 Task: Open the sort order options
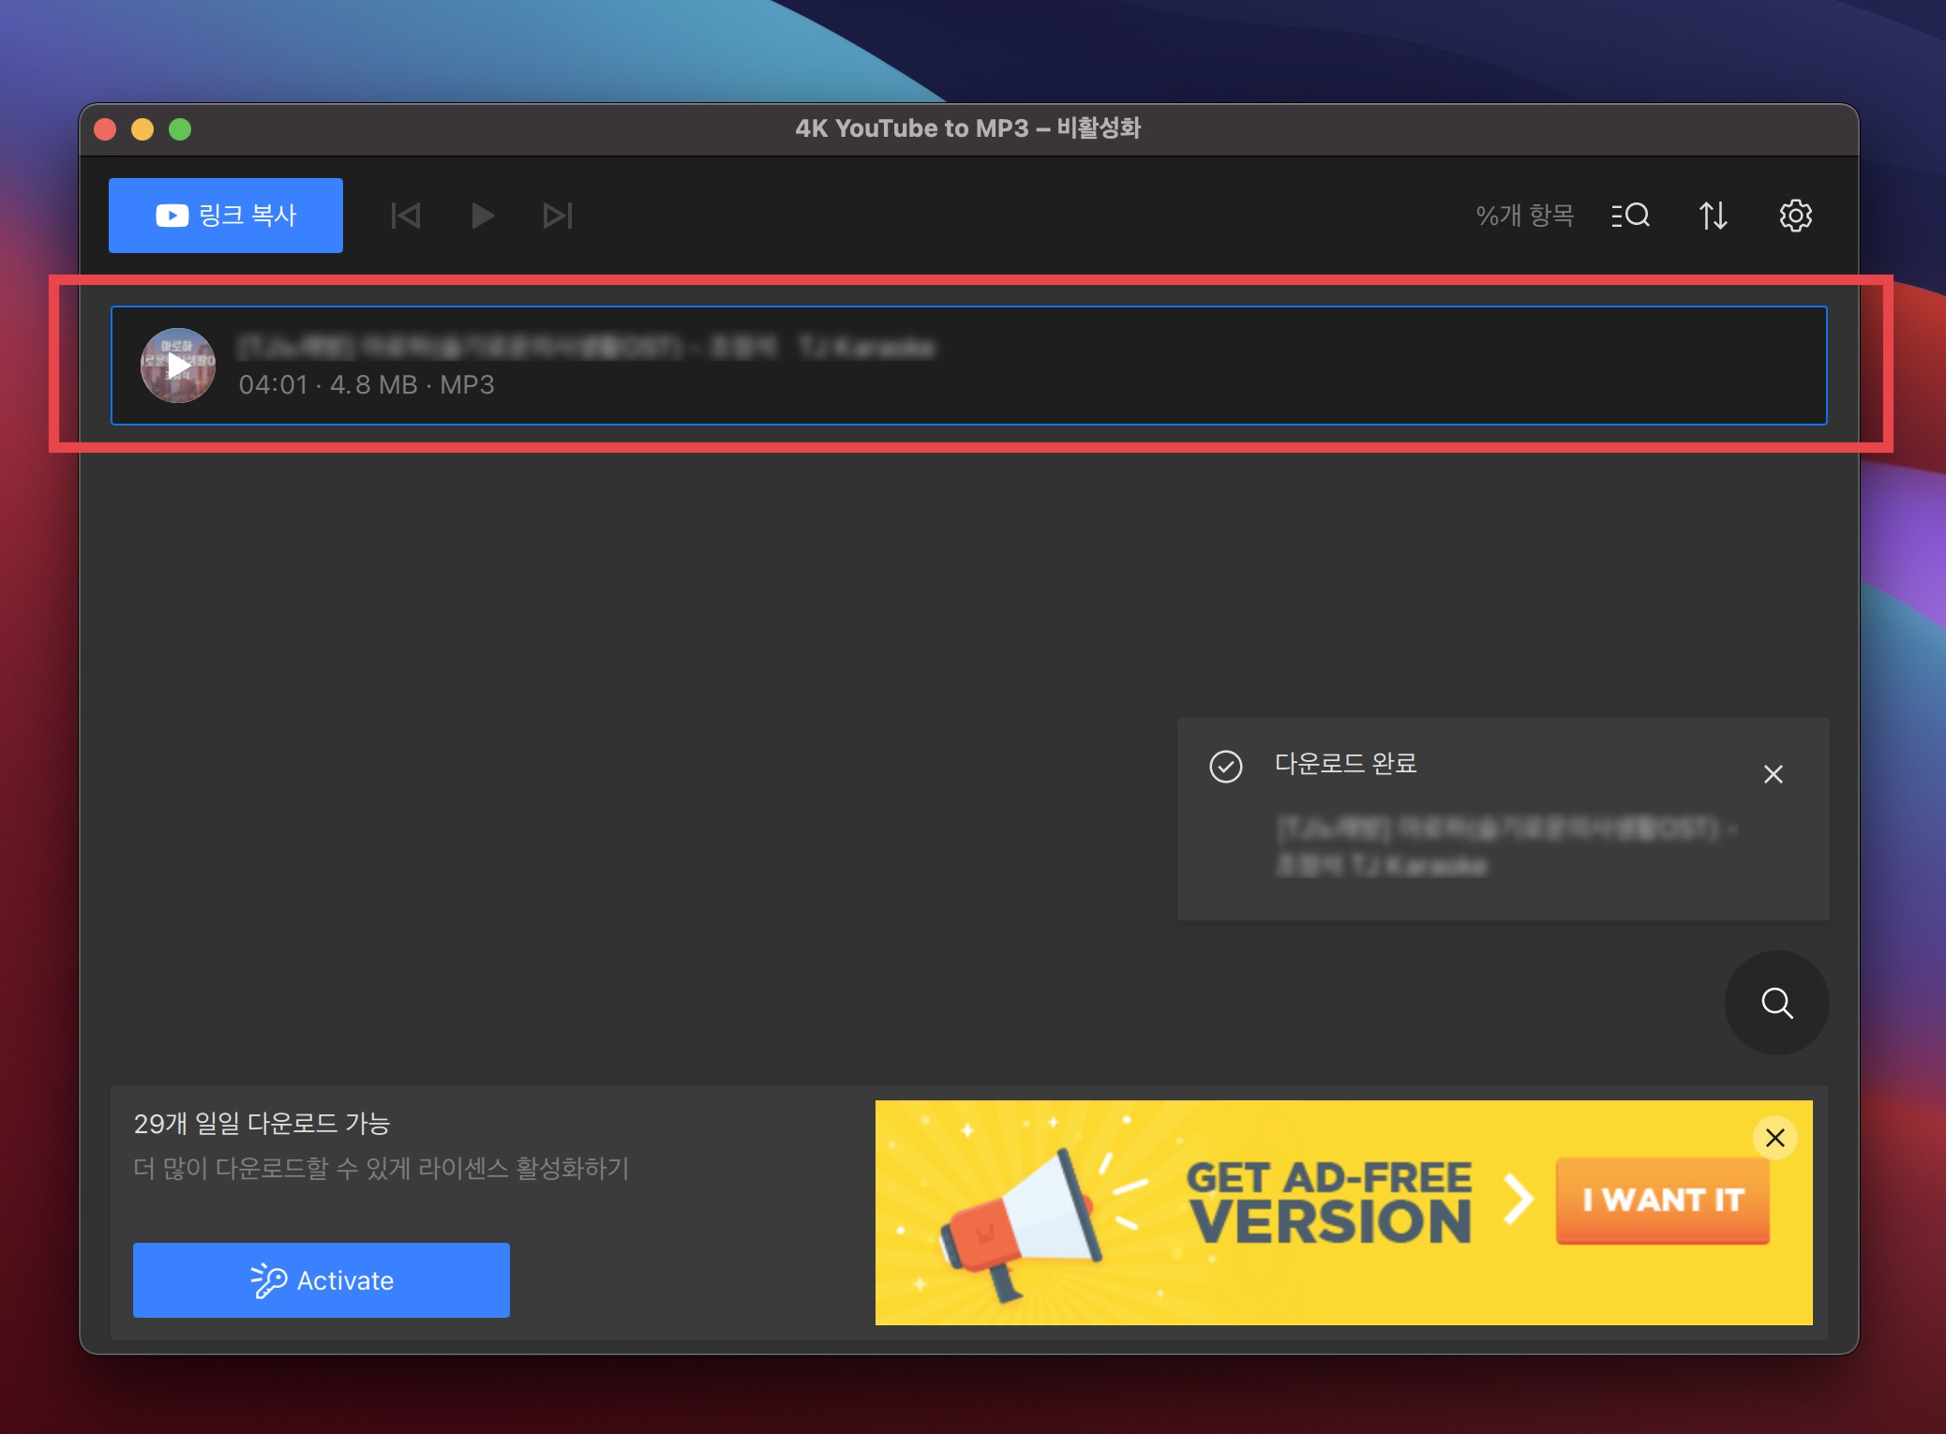[1713, 216]
